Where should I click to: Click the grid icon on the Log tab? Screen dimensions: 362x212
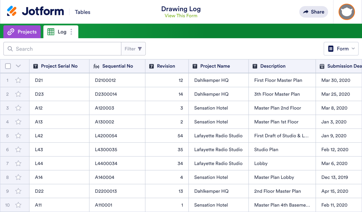(51, 31)
